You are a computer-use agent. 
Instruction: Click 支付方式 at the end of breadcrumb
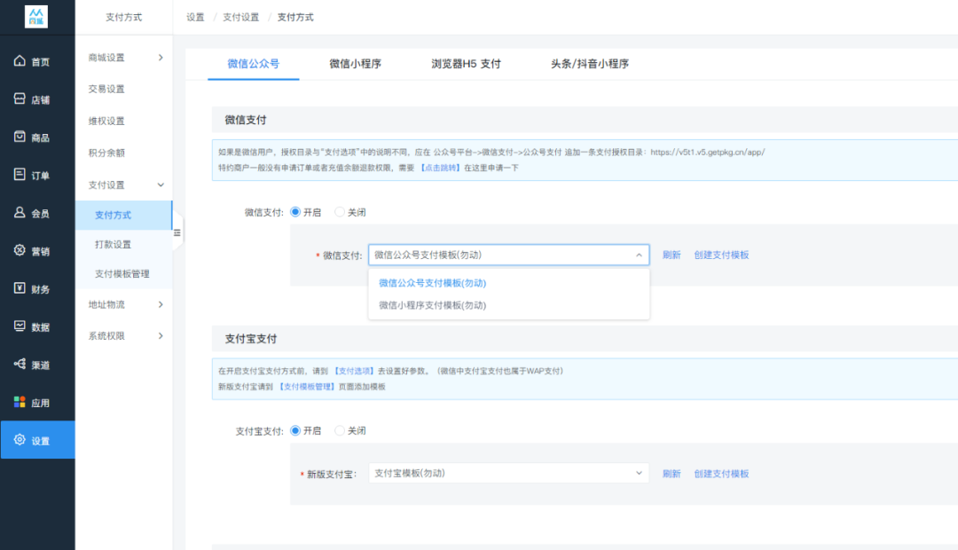point(295,17)
